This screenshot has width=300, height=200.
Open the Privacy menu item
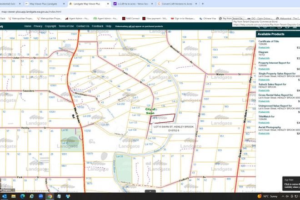coord(38,26)
